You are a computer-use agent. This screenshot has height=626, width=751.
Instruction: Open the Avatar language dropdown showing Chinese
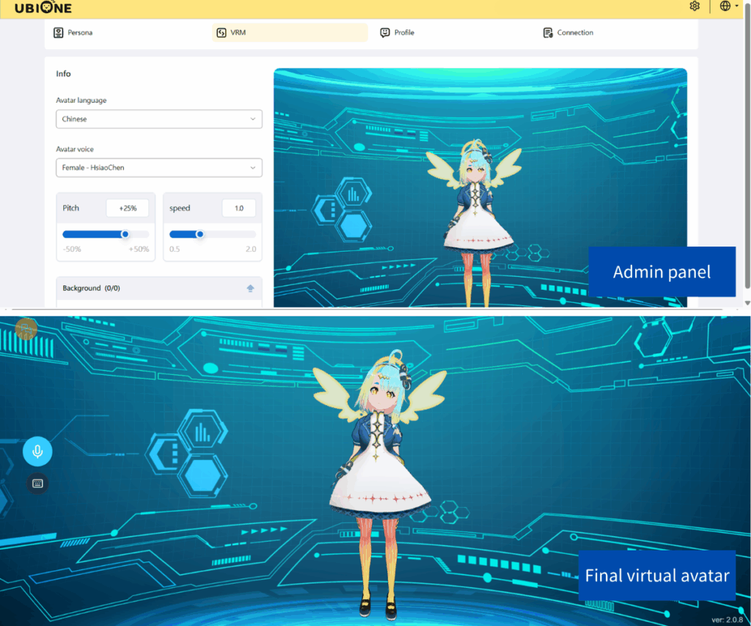coord(159,118)
